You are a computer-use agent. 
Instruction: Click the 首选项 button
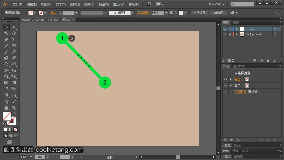tap(218, 13)
